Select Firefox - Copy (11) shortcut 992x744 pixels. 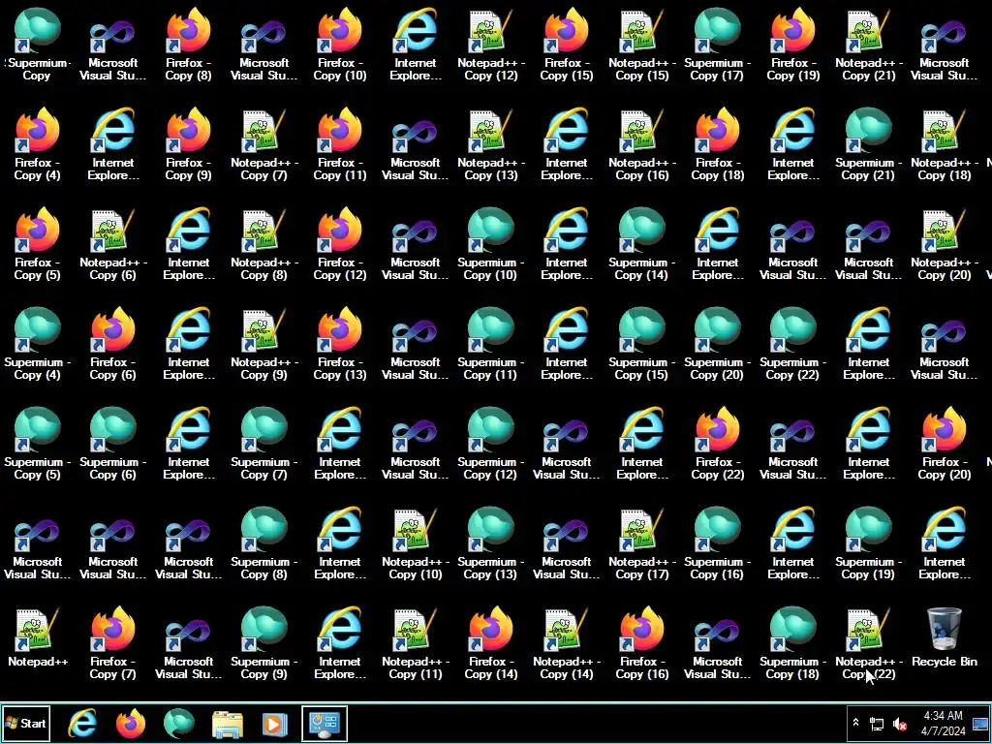point(340,144)
